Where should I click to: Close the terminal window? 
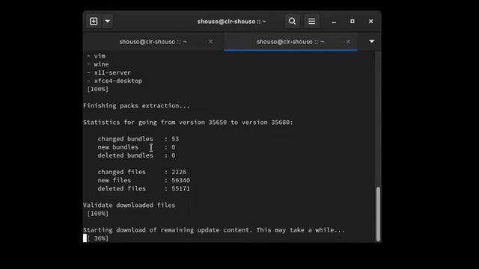point(370,22)
